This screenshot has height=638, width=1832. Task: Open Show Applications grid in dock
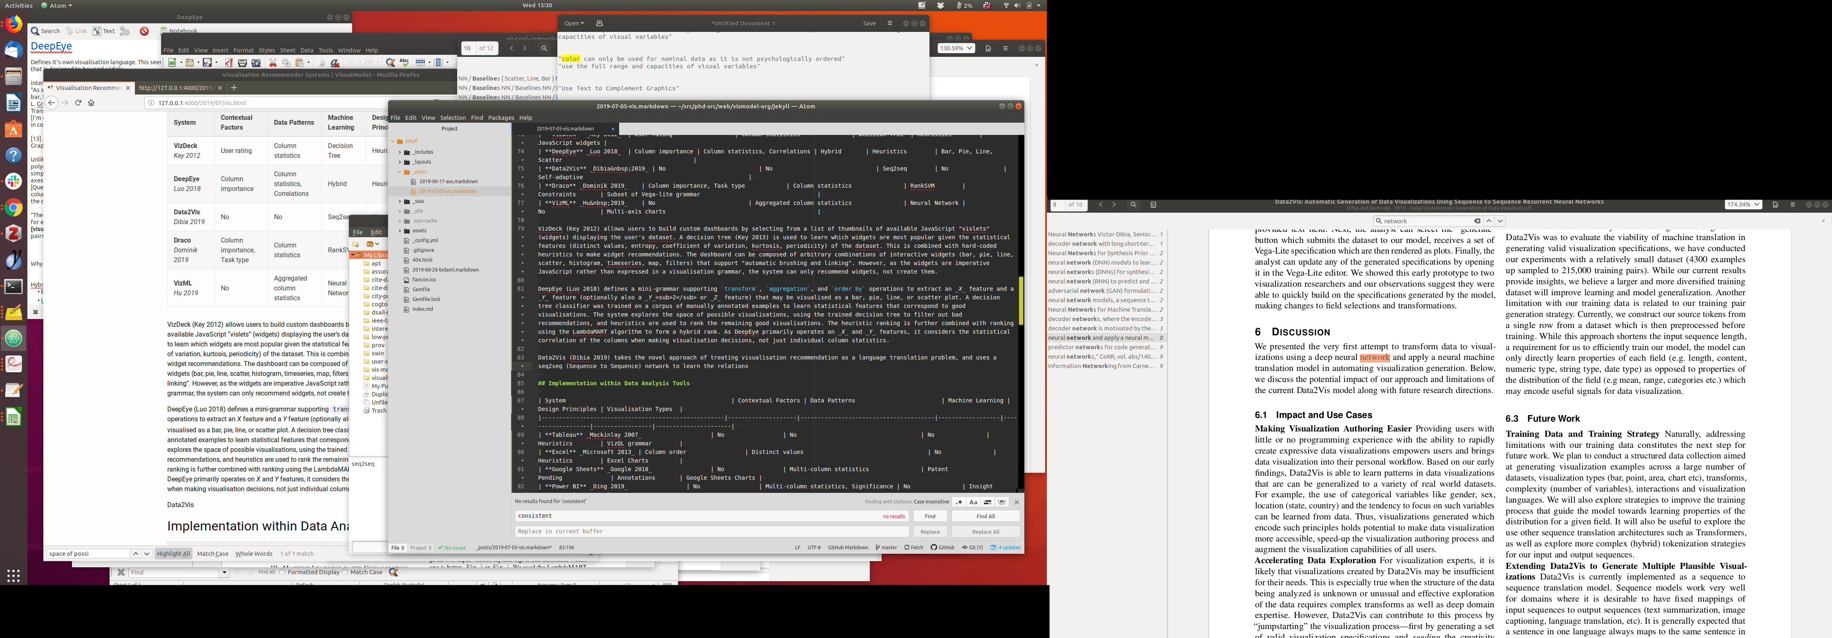[x=13, y=575]
